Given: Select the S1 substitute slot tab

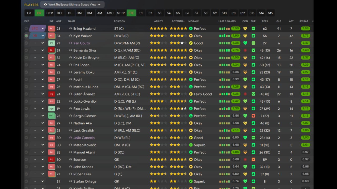Looking at the screenshot, I should [141, 13].
